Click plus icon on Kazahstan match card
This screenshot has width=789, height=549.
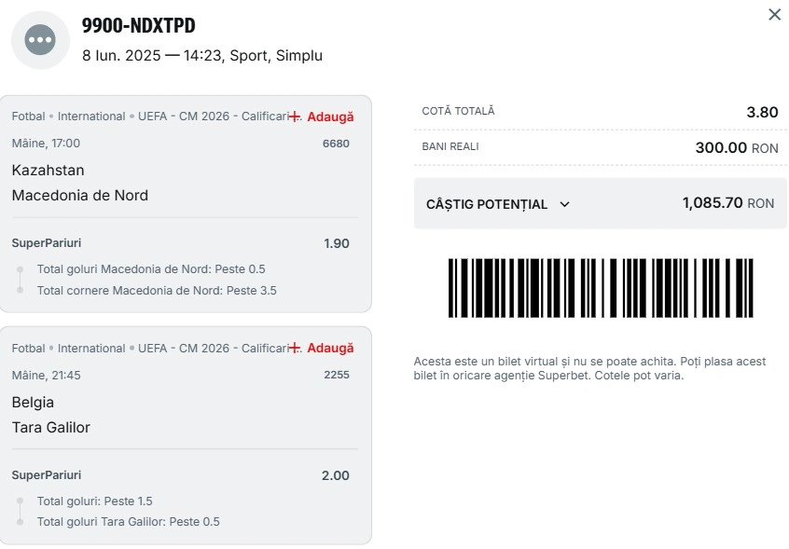click(295, 117)
